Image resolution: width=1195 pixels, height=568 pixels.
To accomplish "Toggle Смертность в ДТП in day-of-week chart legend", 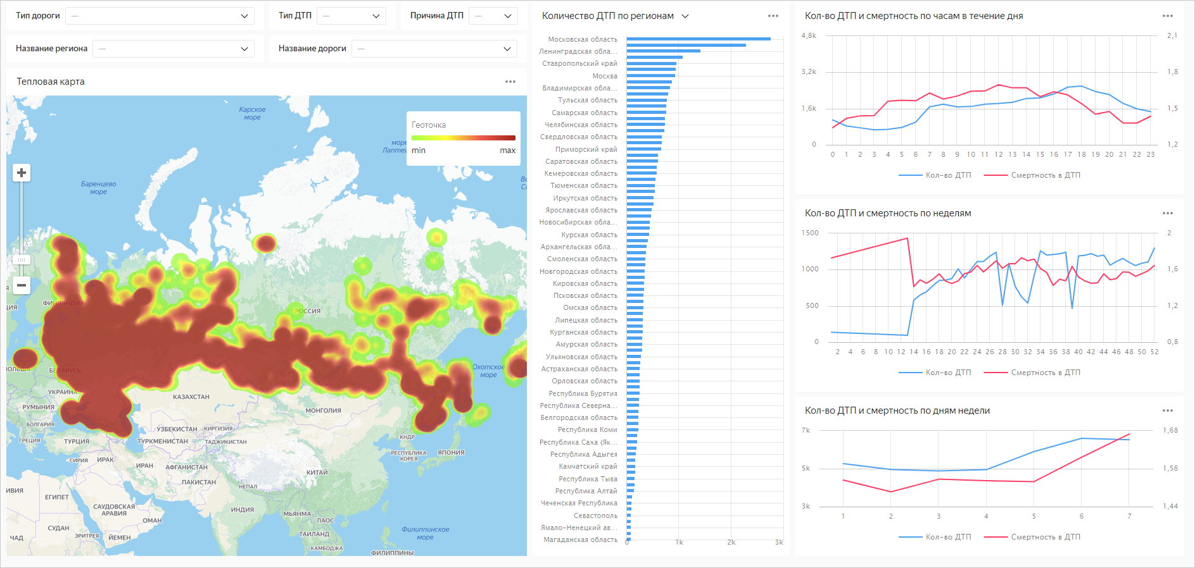I will [1032, 537].
